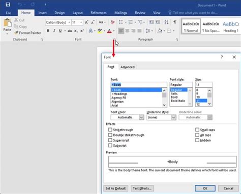
Task: Click the Line Spacing icon
Action: [148, 31]
